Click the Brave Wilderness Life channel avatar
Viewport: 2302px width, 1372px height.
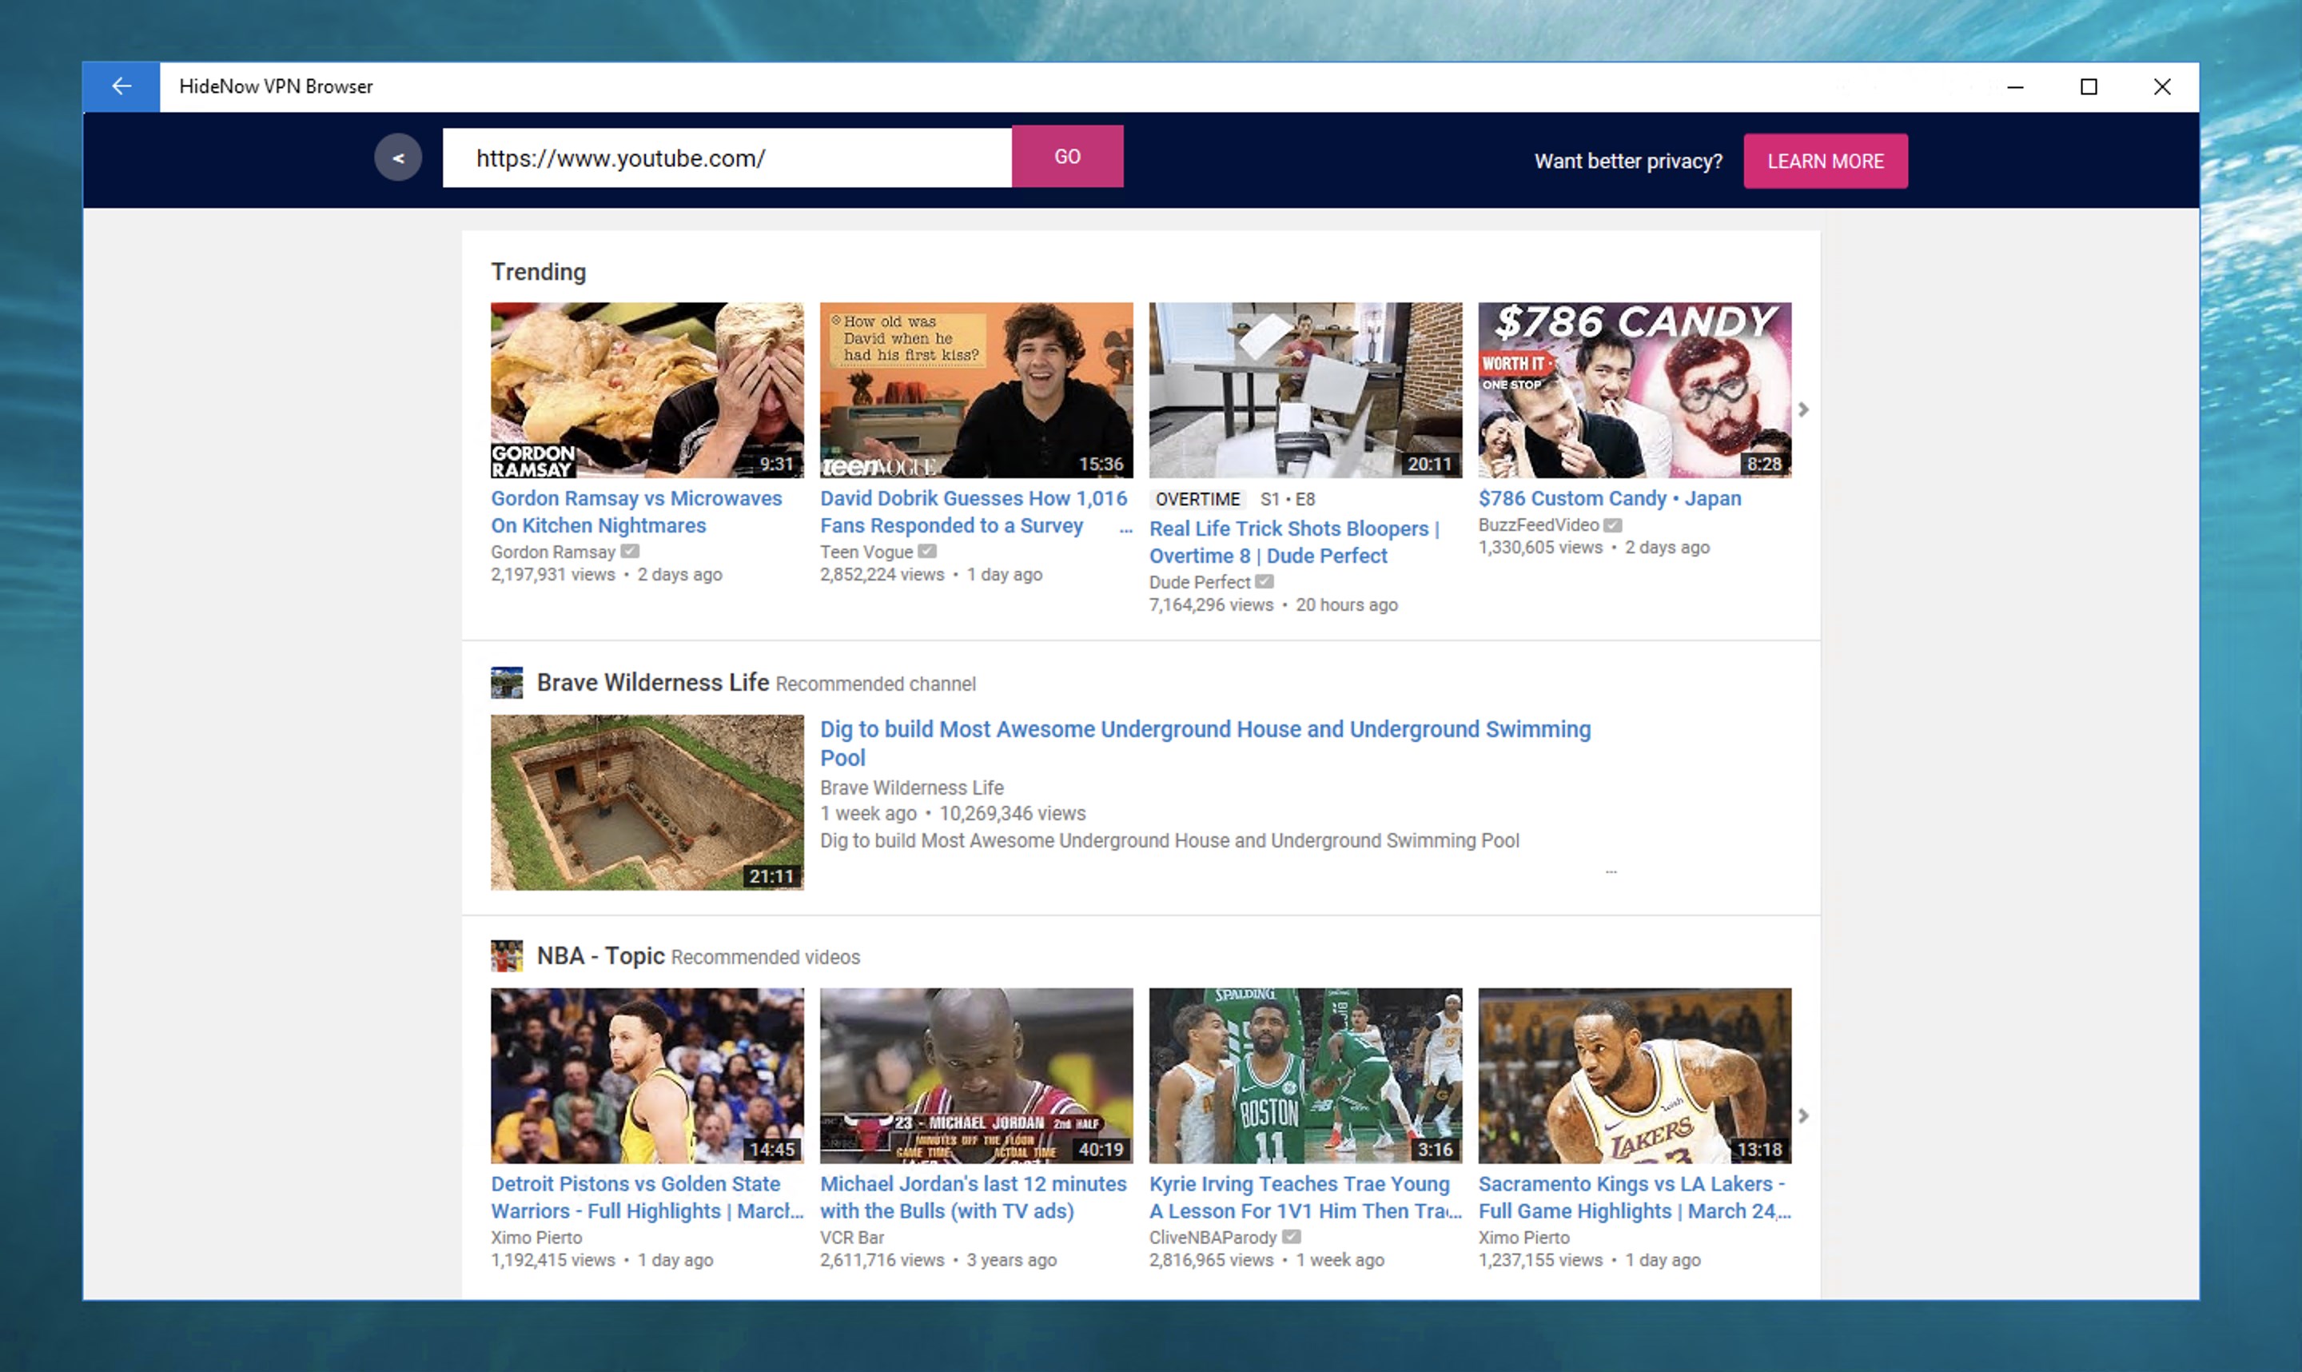[507, 682]
